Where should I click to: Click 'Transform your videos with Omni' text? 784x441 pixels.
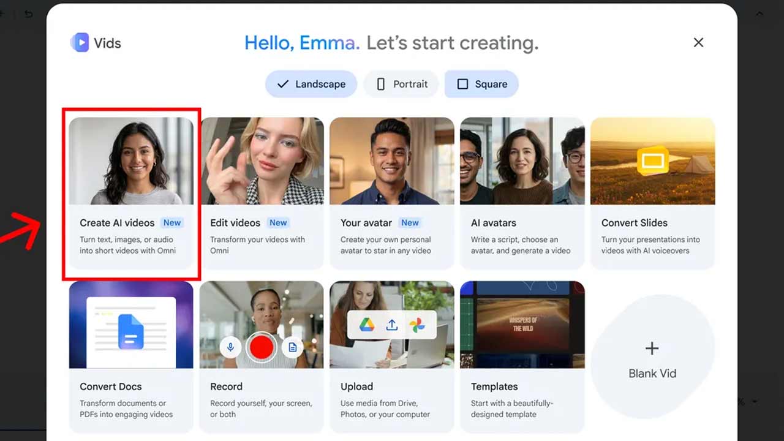(x=257, y=245)
